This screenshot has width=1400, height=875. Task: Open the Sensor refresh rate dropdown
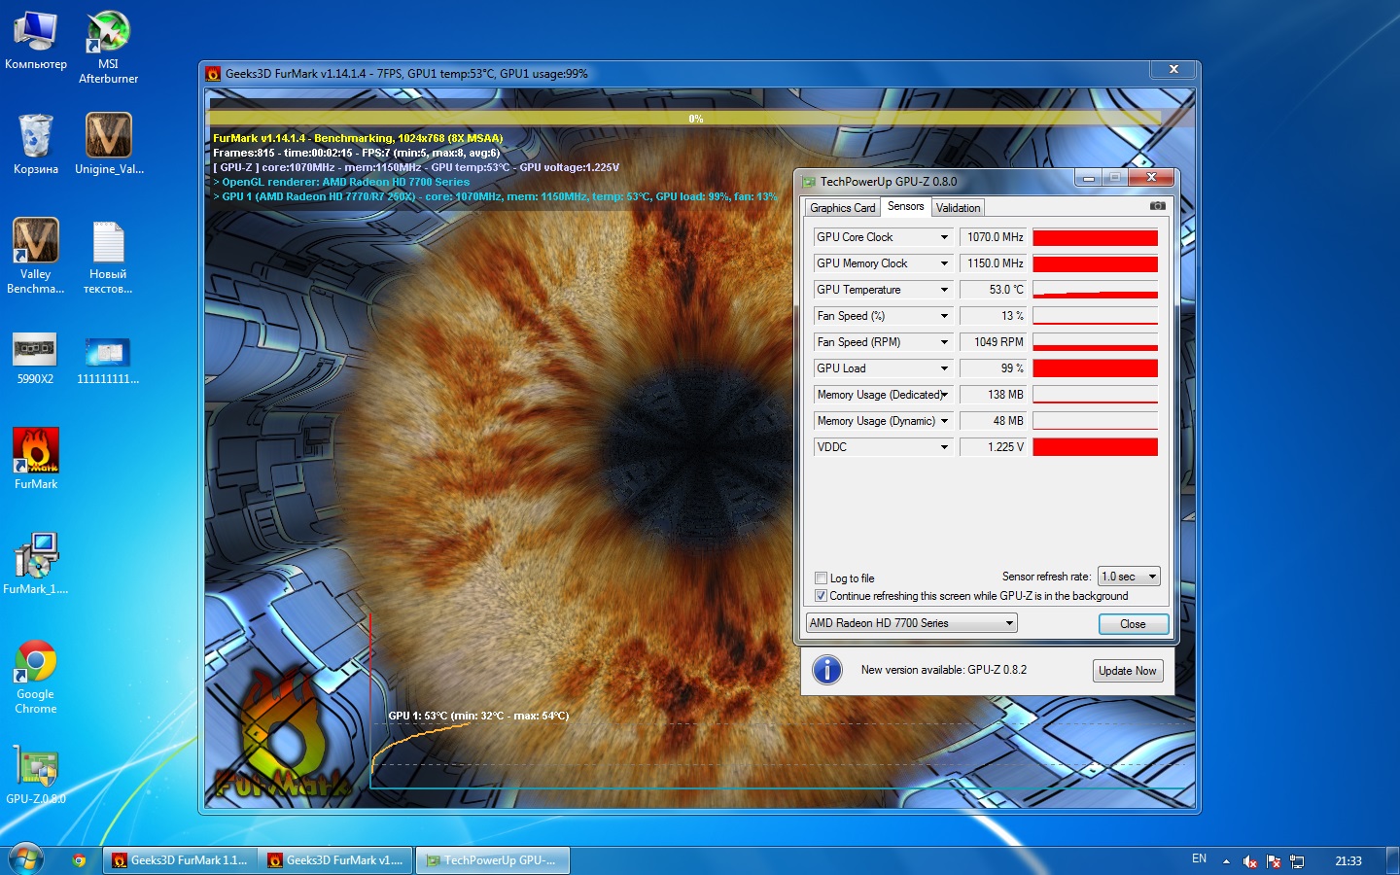(x=1129, y=577)
